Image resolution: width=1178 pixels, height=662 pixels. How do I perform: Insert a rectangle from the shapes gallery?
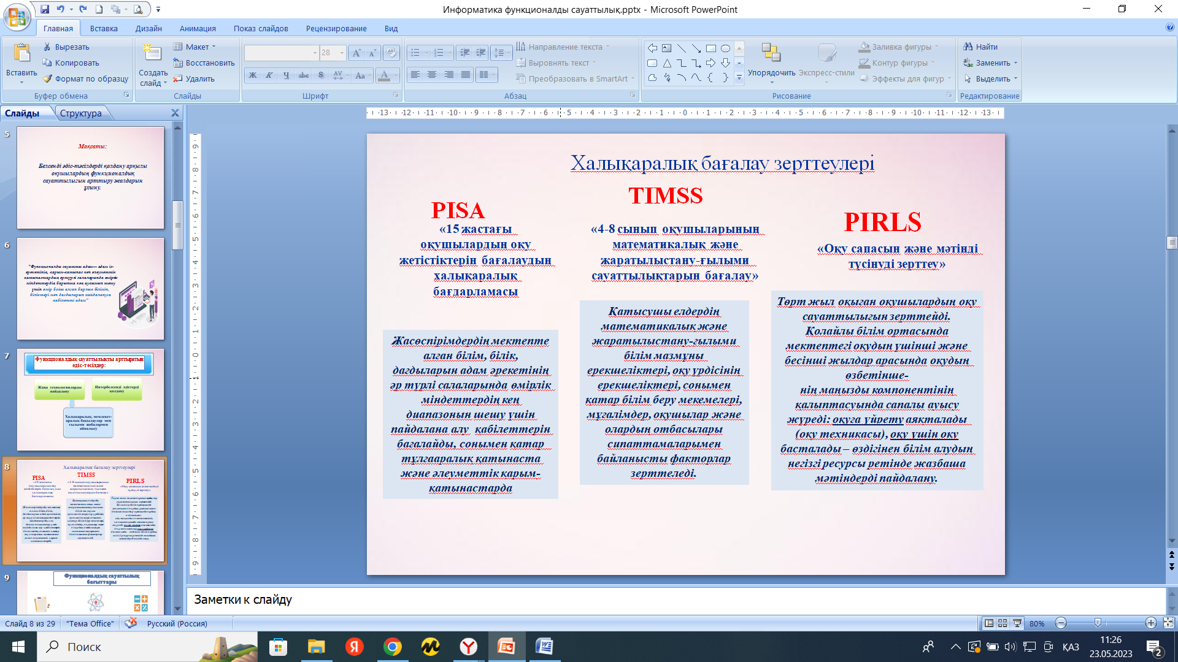[x=709, y=47]
